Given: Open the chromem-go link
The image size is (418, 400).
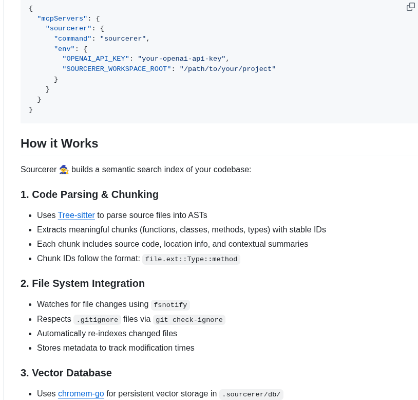Looking at the screenshot, I should 81,394.
